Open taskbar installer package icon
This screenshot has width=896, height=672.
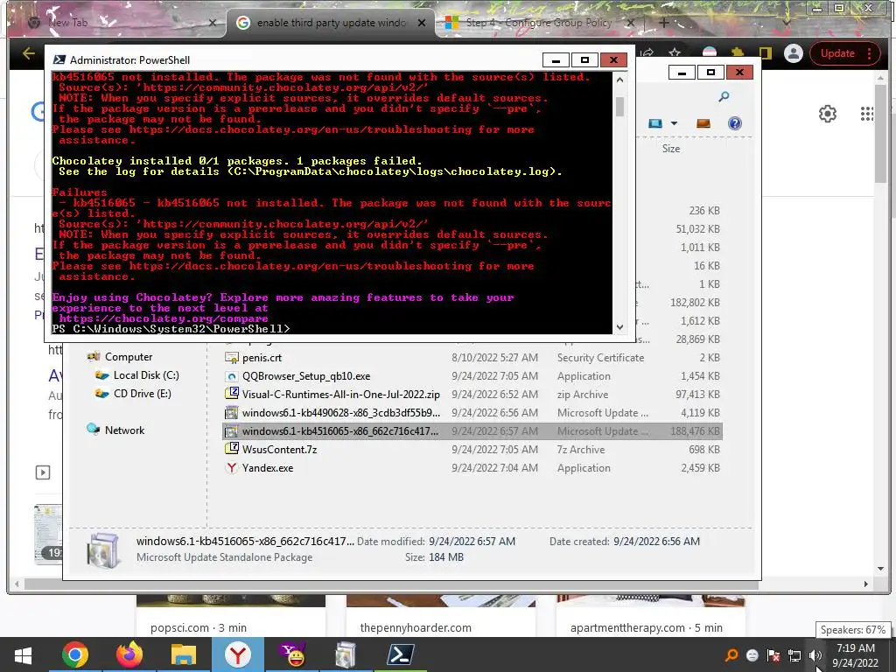345,654
